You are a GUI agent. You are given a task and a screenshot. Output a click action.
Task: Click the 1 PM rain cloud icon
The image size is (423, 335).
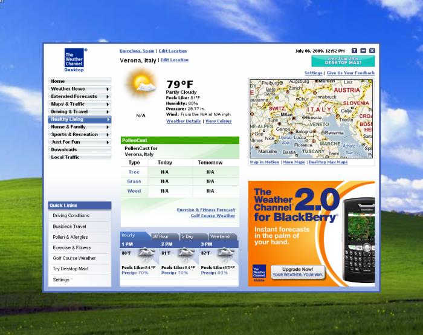pos(147,255)
